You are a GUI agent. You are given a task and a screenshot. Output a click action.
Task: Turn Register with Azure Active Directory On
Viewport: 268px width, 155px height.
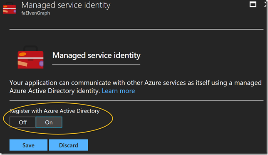tap(49, 122)
